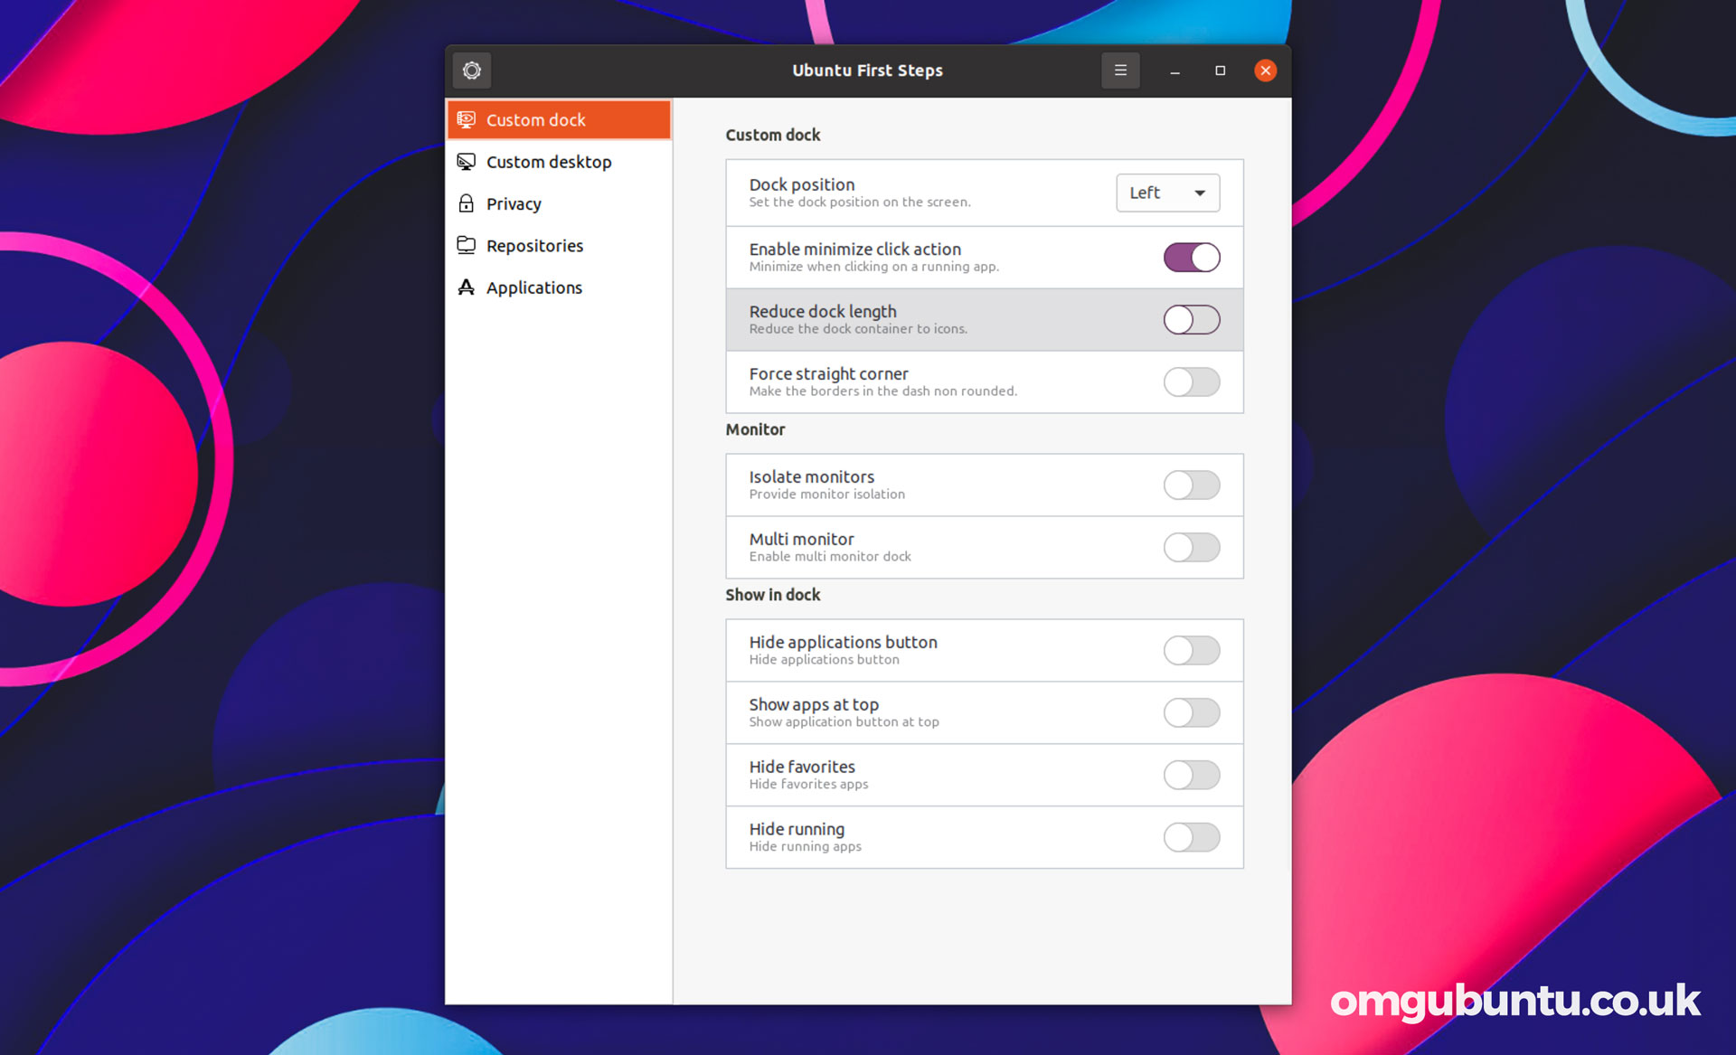Click 'Enable multi monitor dock' description
Viewport: 1736px width, 1055px height.
[x=829, y=557]
